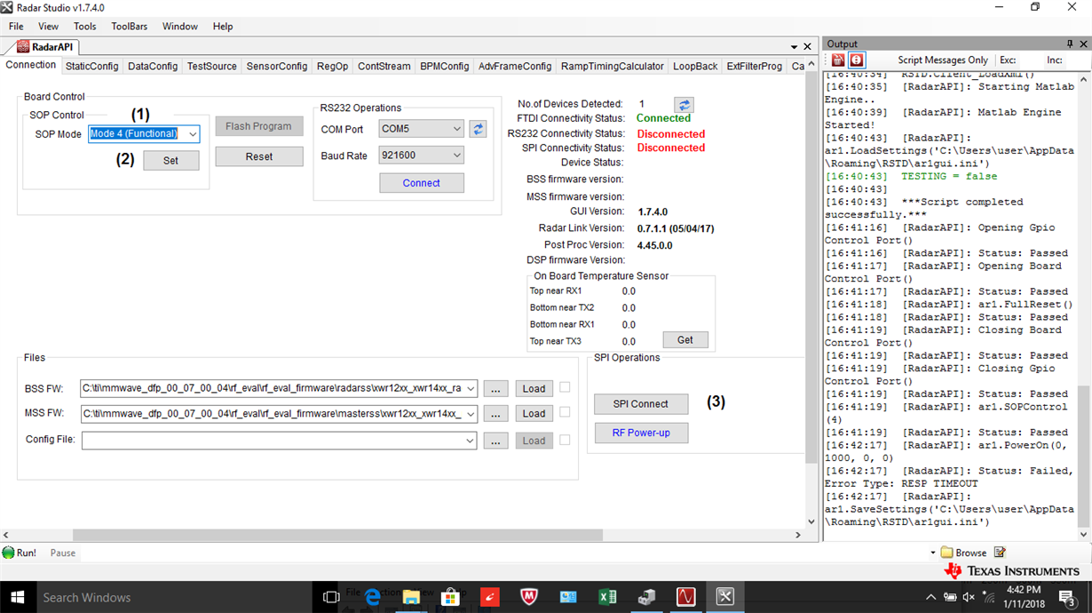Open the script edit icon beside Browse
Image resolution: width=1092 pixels, height=613 pixels.
[1000, 553]
